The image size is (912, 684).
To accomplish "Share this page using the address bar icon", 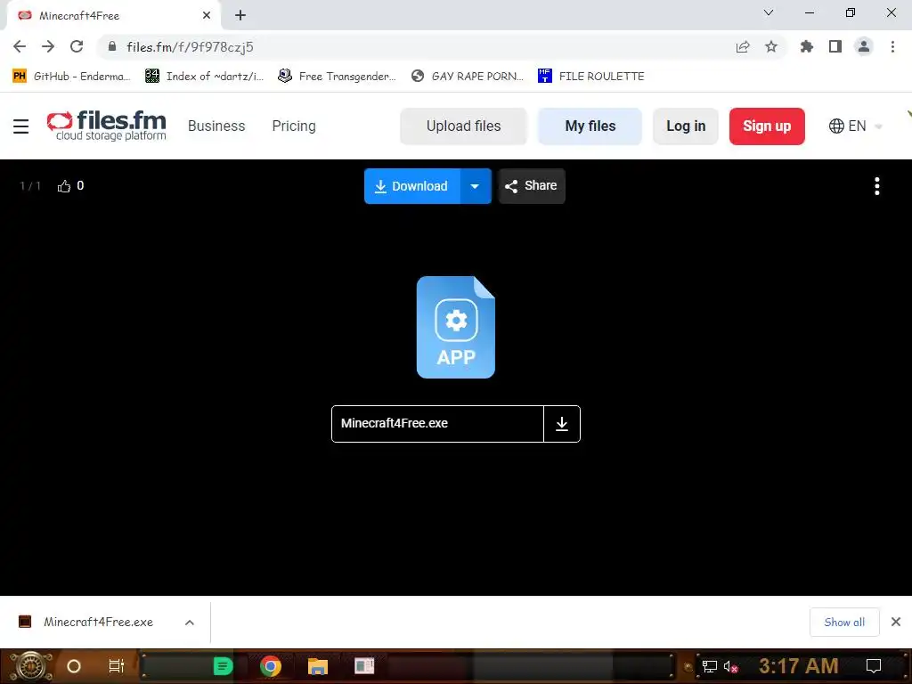I will (742, 46).
